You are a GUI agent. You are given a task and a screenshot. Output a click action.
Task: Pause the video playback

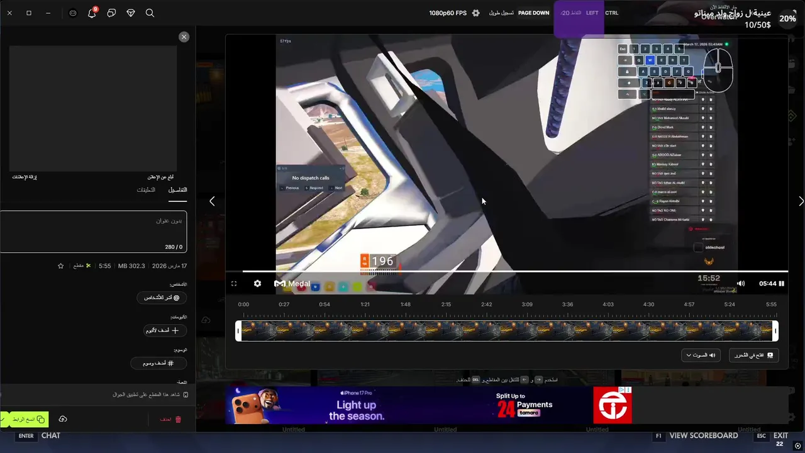point(782,284)
